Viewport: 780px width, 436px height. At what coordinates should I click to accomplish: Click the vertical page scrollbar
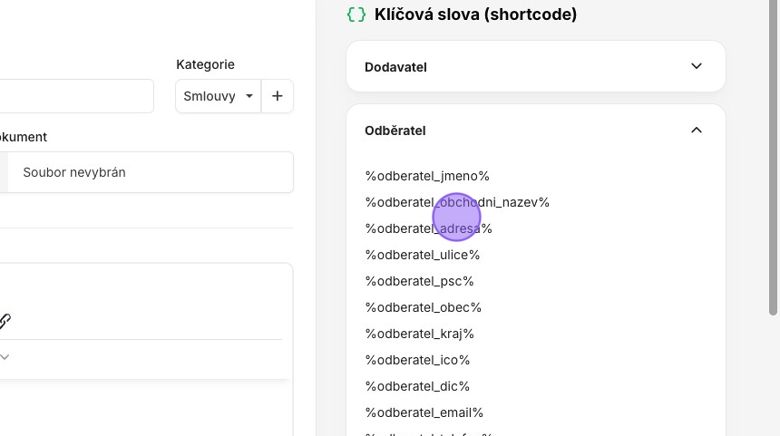[x=773, y=158]
